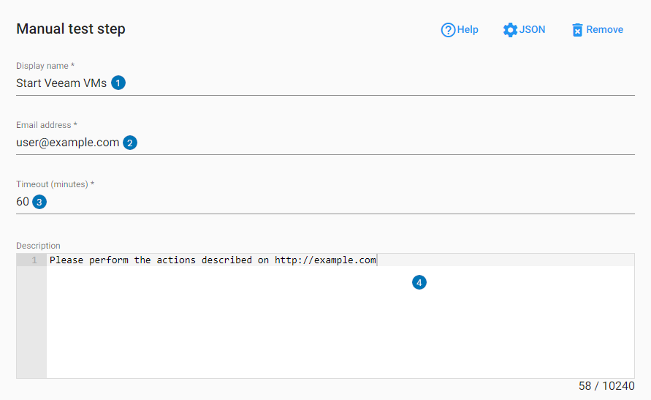Image resolution: width=651 pixels, height=400 pixels.
Task: Click badge 4 inside the description editor
Action: pyautogui.click(x=419, y=282)
